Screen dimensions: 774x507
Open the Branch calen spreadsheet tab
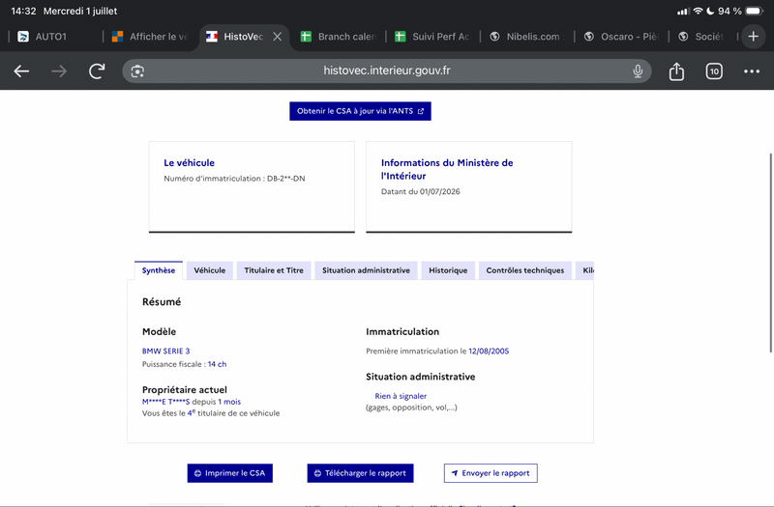pos(339,37)
